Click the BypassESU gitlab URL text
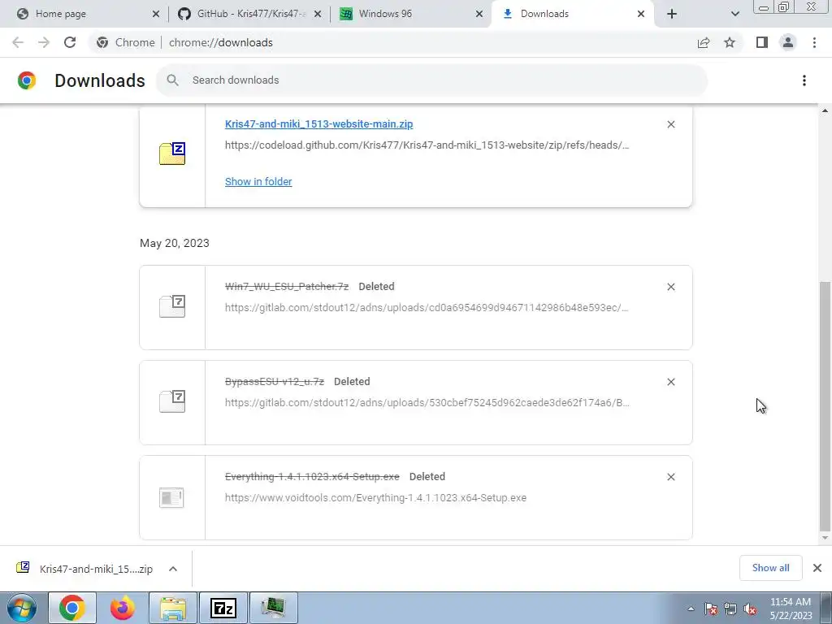832x624 pixels. [x=427, y=403]
